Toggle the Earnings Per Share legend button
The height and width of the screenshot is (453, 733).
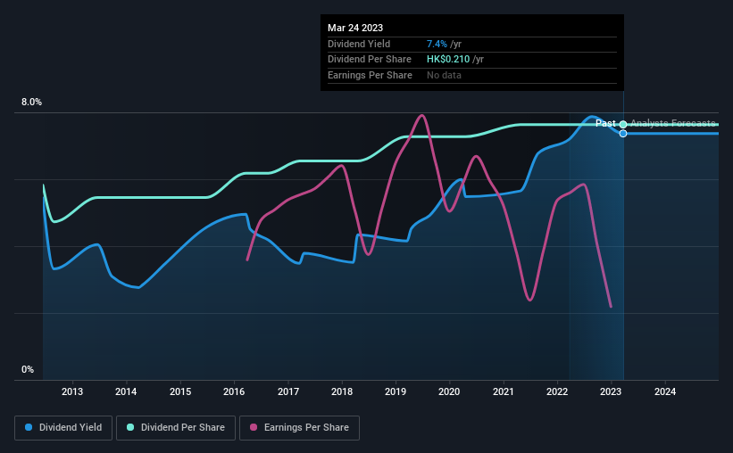[x=299, y=428]
